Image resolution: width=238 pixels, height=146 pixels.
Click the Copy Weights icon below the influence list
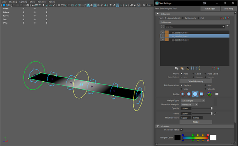tap(177, 68)
